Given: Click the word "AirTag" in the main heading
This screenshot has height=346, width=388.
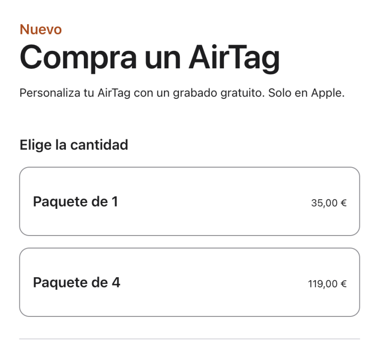Looking at the screenshot, I should coord(234,58).
